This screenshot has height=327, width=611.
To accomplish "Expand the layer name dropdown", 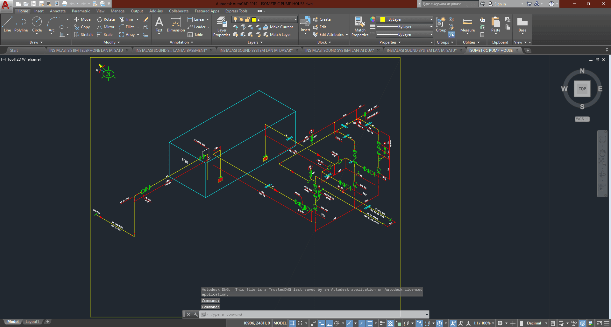I will pyautogui.click(x=295, y=19).
